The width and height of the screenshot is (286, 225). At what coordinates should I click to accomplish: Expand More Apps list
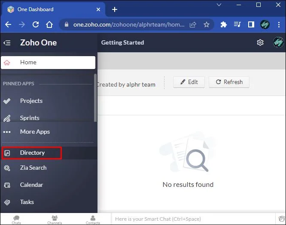(35, 132)
